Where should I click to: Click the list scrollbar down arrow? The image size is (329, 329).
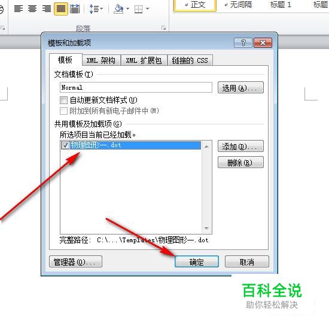coord(206,228)
